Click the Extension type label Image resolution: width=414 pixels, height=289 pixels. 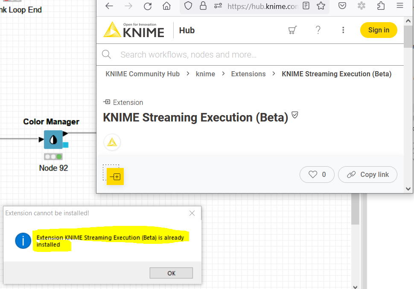tap(128, 102)
